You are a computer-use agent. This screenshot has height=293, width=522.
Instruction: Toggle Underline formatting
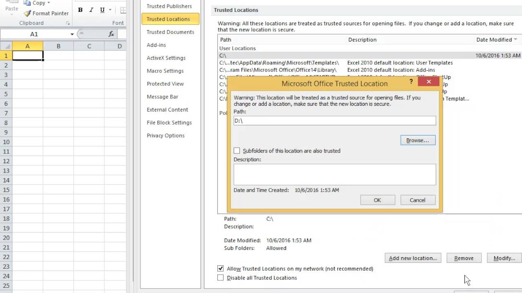tap(102, 10)
